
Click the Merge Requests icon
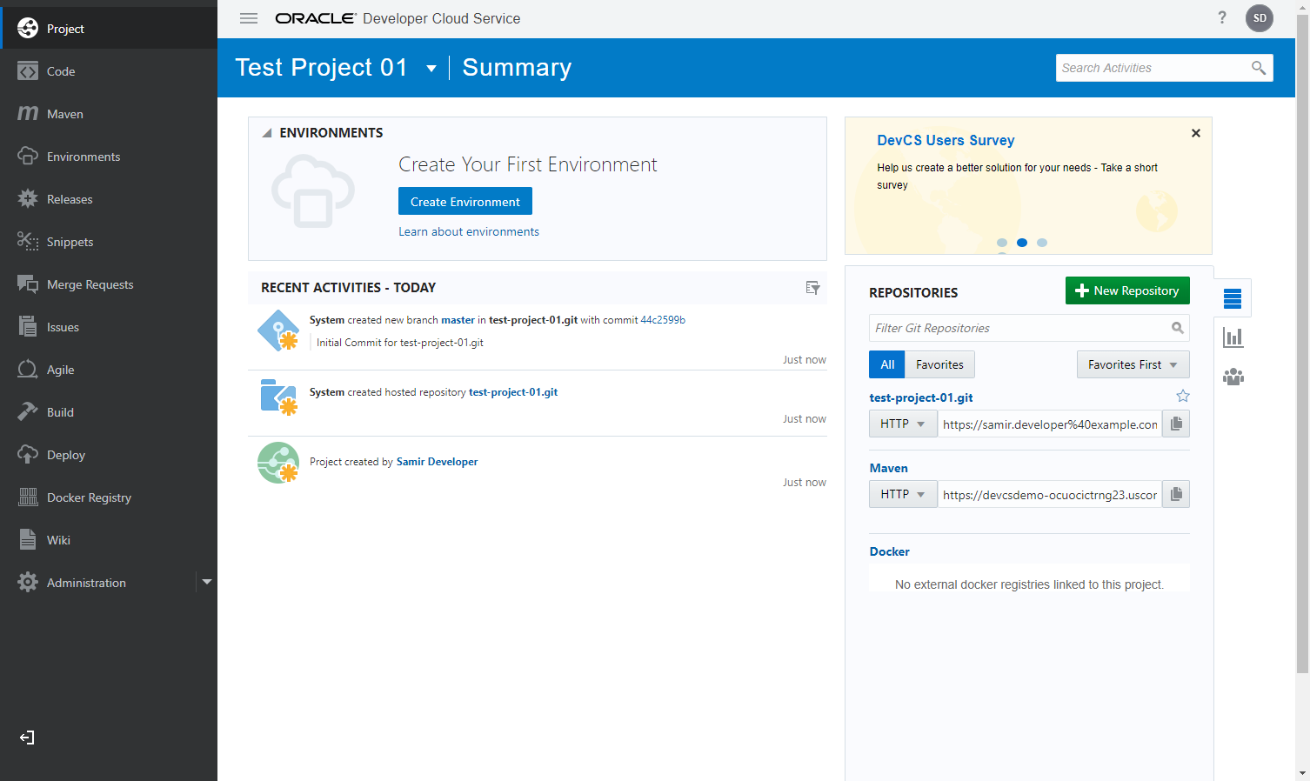coord(28,284)
